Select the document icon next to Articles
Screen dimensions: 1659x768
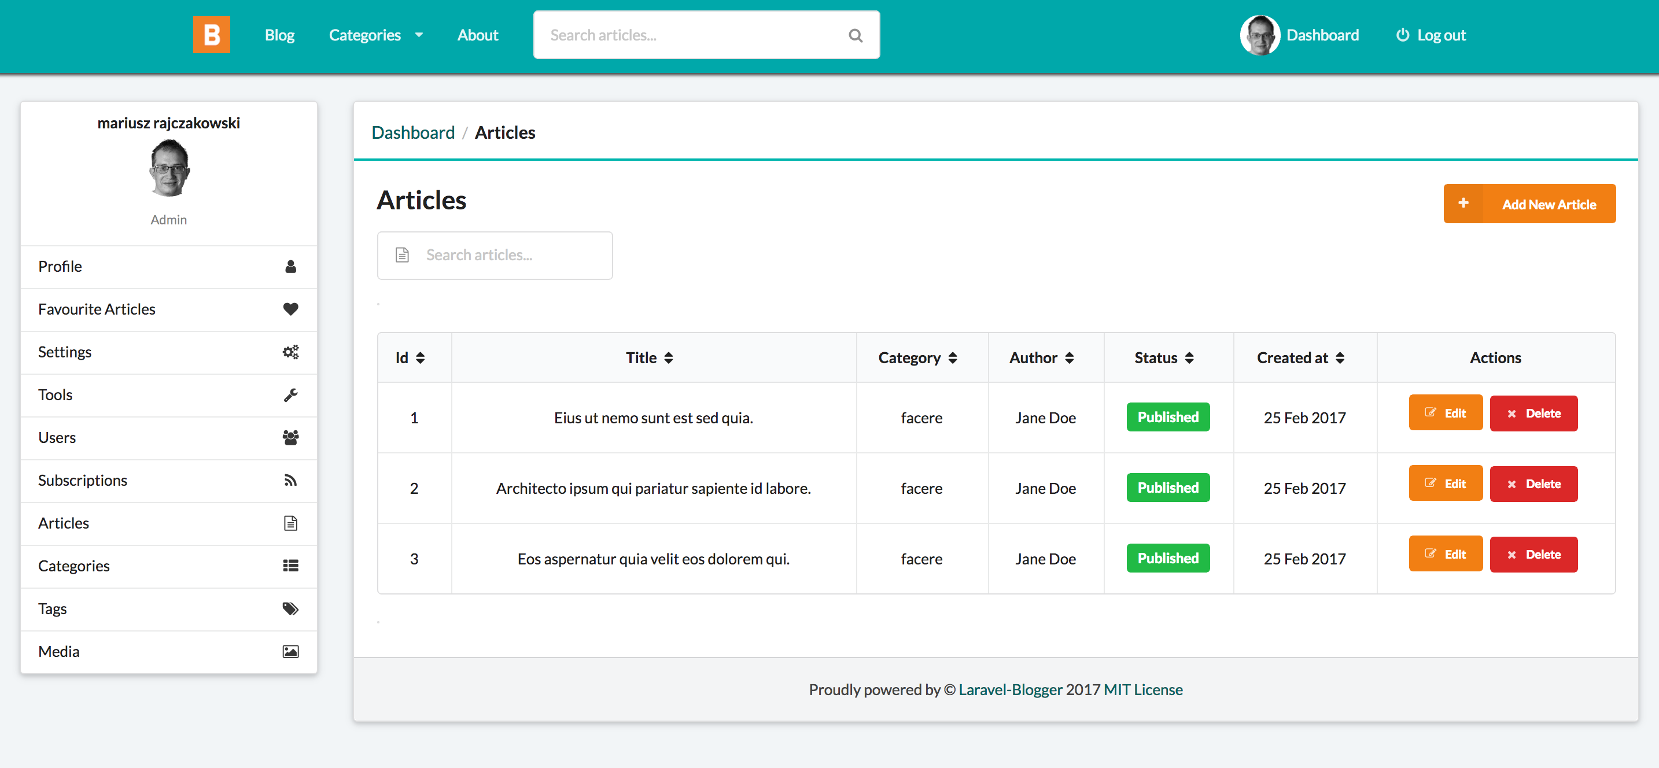(290, 523)
